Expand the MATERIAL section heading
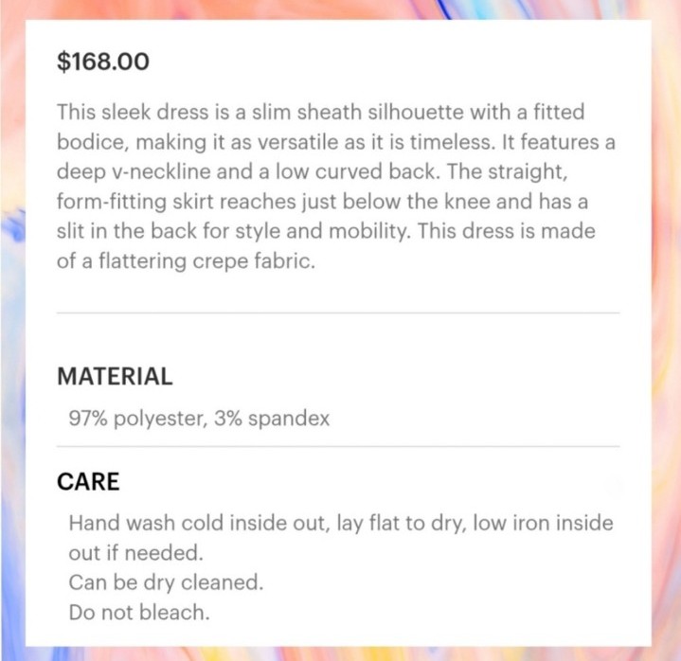Viewport: 681px width, 661px height. tap(116, 376)
